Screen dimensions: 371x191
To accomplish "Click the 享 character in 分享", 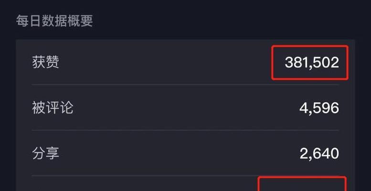I will click(53, 153).
